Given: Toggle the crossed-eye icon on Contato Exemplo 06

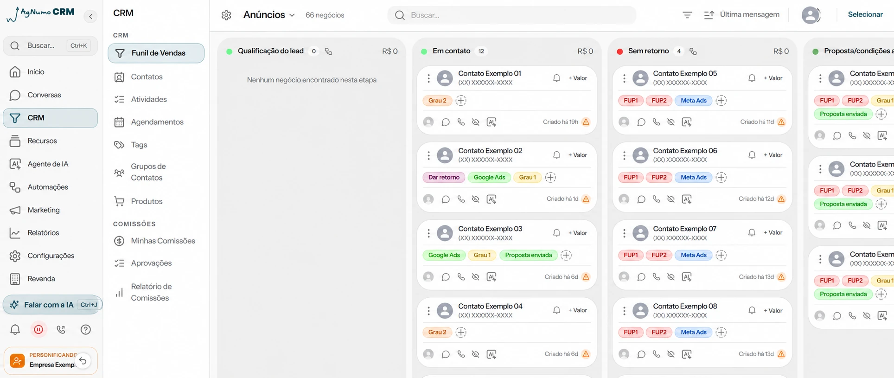Looking at the screenshot, I should (x=671, y=199).
